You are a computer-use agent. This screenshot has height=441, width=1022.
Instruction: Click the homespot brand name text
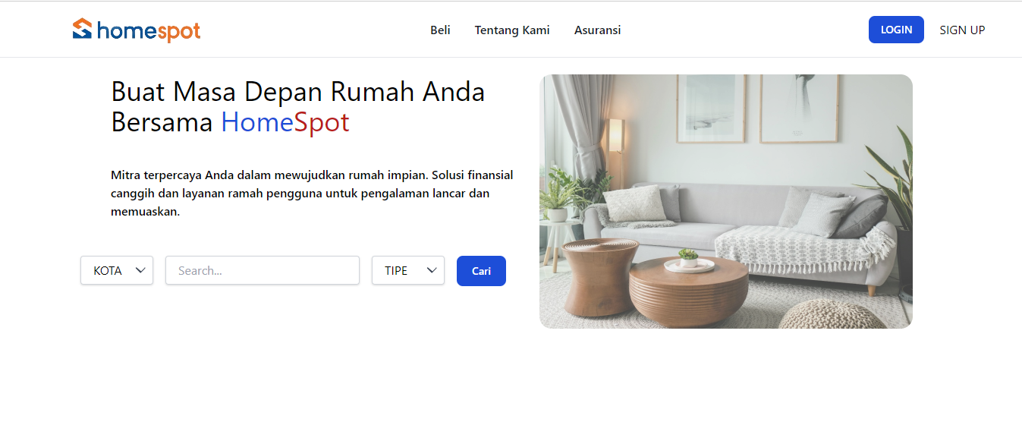coord(149,31)
